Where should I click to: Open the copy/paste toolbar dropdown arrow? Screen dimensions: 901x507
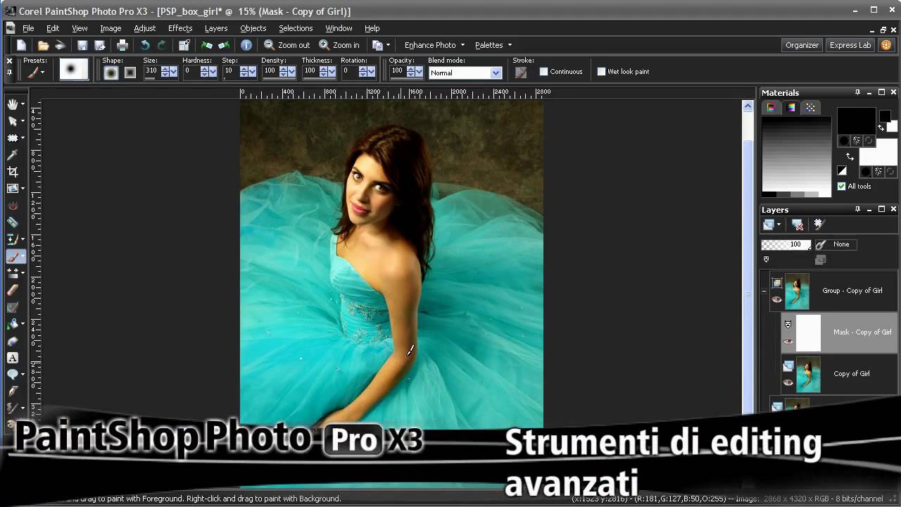coord(388,45)
